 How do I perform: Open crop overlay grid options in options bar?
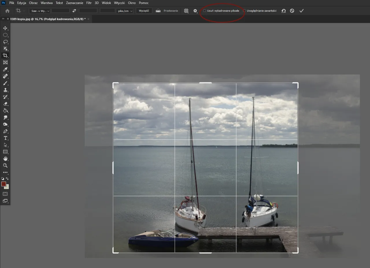pyautogui.click(x=186, y=11)
